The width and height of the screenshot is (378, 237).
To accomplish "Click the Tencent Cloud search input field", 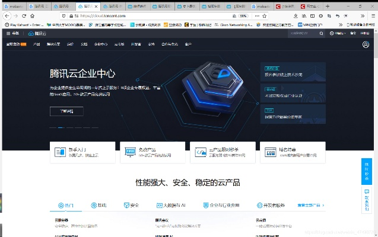I will pos(303,33).
